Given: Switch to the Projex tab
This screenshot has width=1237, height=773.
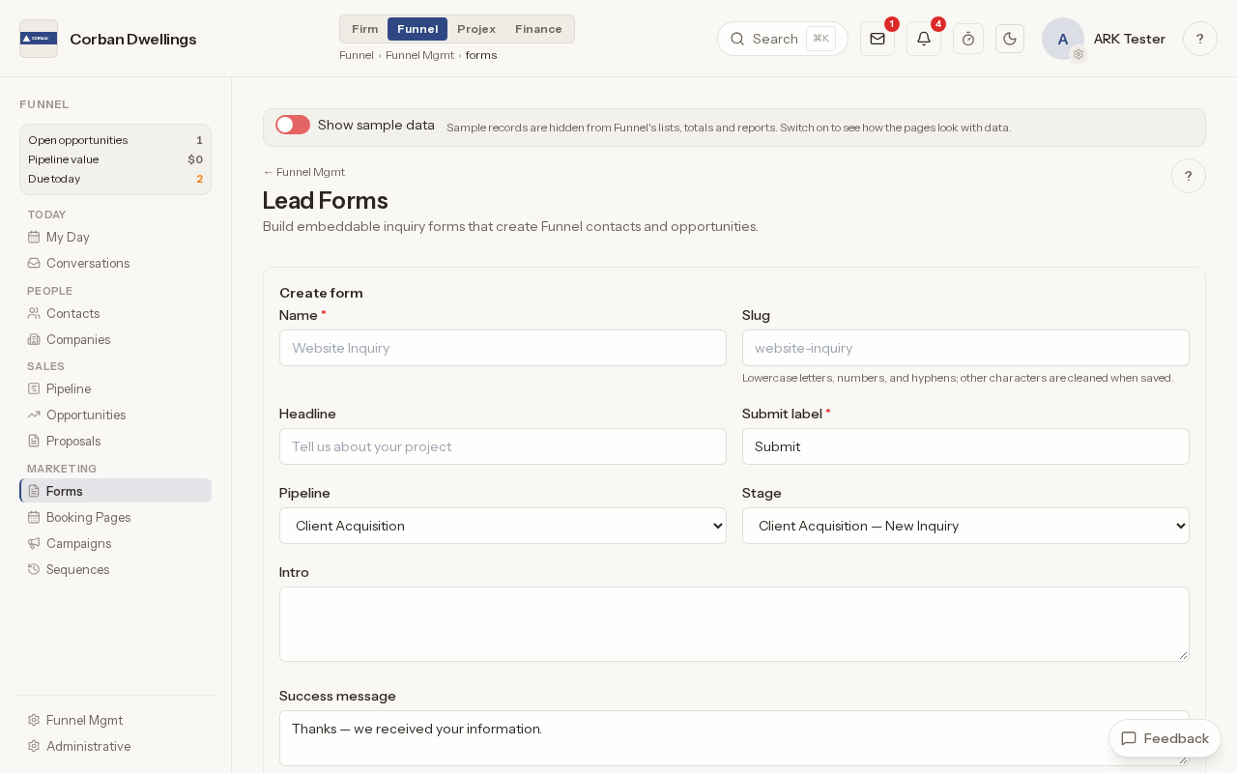Looking at the screenshot, I should (x=476, y=29).
